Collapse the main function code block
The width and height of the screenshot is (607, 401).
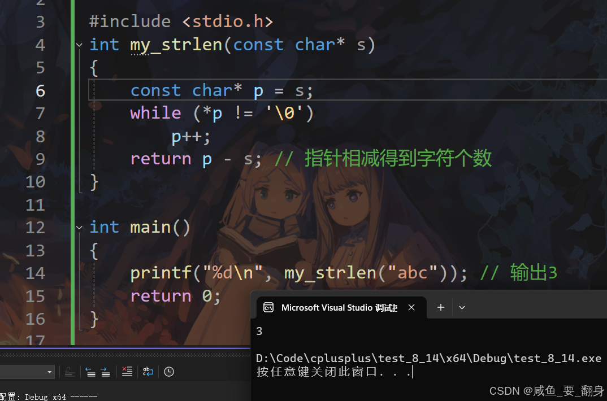tap(79, 228)
